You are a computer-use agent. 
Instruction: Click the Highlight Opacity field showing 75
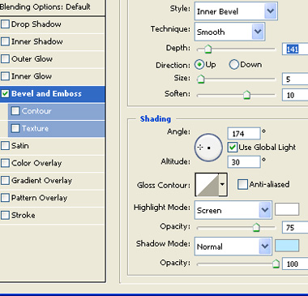pyautogui.click(x=295, y=227)
